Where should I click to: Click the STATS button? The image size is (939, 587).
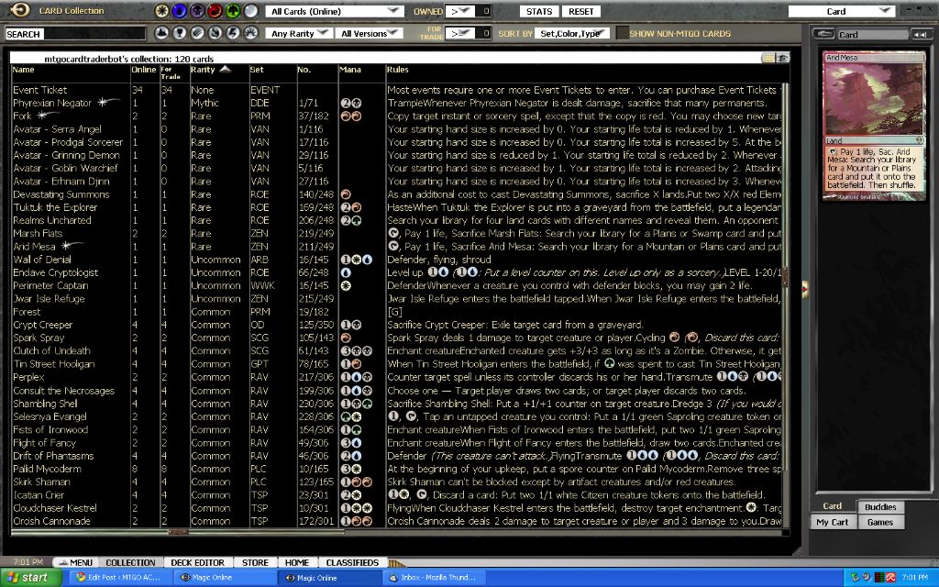(x=540, y=11)
